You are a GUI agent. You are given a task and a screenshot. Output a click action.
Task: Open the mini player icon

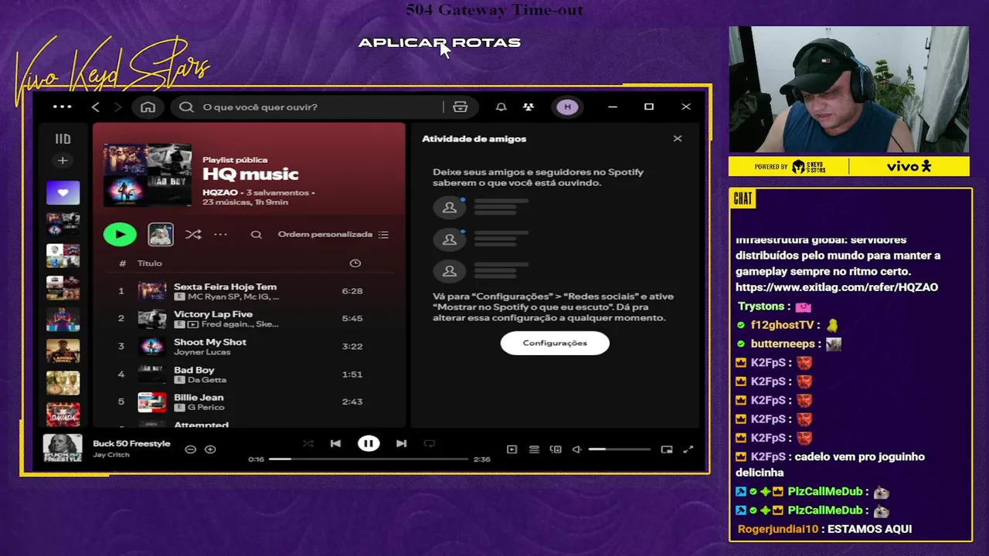coord(667,449)
